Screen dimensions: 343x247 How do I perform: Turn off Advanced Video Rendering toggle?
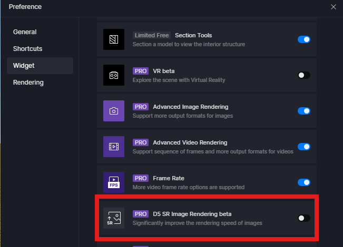click(304, 147)
